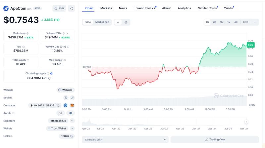Image resolution: width=265 pixels, height=148 pixels.
Task: Click the $456.27M market cap value
Action: 16,37
